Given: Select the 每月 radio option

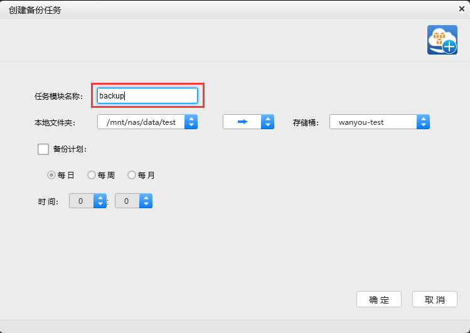Looking at the screenshot, I should pos(132,175).
